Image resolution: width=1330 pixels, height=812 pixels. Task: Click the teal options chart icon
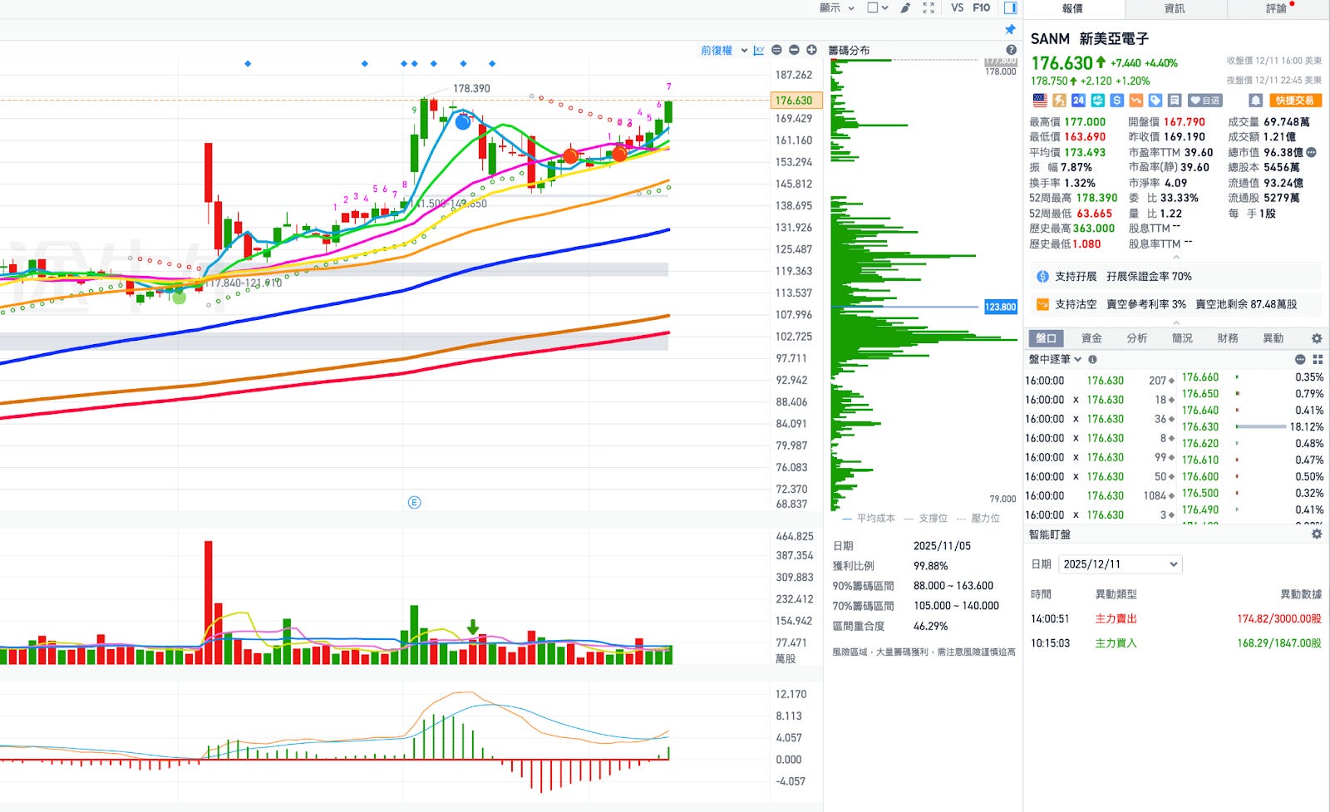[1097, 101]
